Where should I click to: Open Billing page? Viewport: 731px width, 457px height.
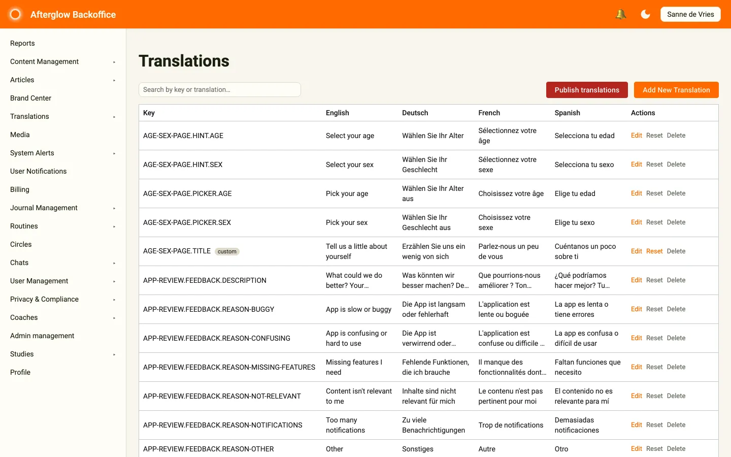(x=20, y=189)
